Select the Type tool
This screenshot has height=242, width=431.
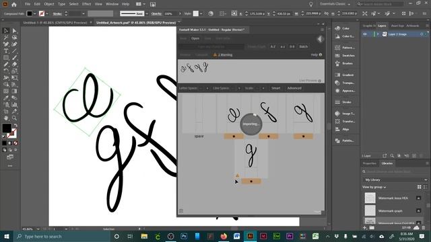(6, 51)
